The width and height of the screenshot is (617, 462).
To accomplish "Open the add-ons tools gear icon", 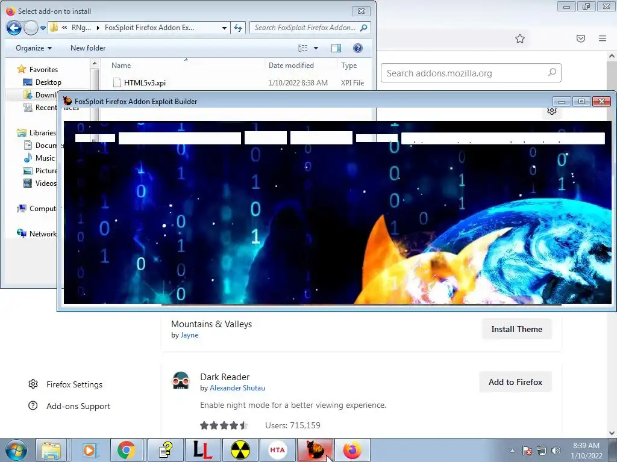I will (x=552, y=111).
